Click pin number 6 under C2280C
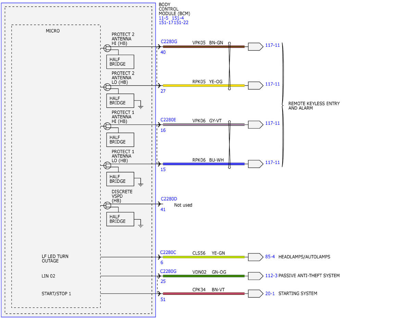This screenshot has width=411, height=318. pyautogui.click(x=162, y=262)
